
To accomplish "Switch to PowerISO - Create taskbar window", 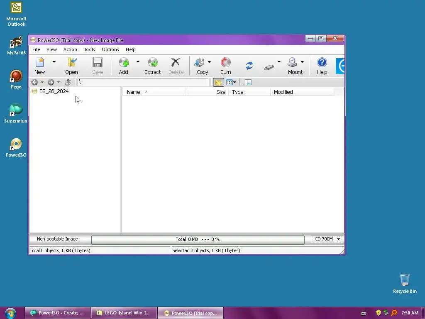I will point(58,313).
